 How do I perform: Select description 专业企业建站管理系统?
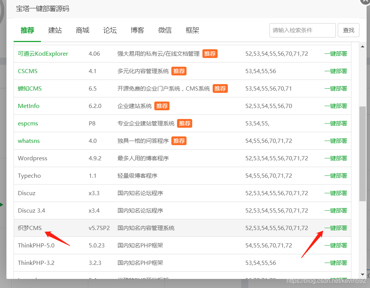point(146,124)
